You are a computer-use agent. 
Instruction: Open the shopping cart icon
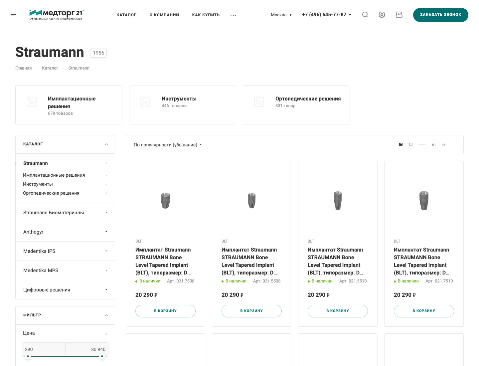click(x=399, y=15)
